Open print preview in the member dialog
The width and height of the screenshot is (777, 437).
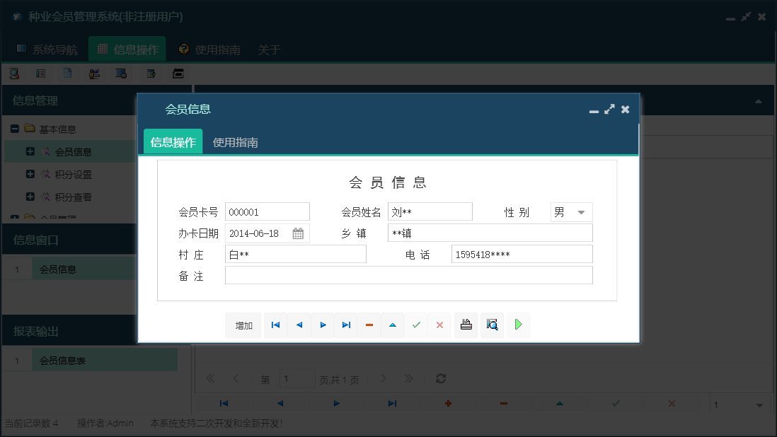[492, 325]
